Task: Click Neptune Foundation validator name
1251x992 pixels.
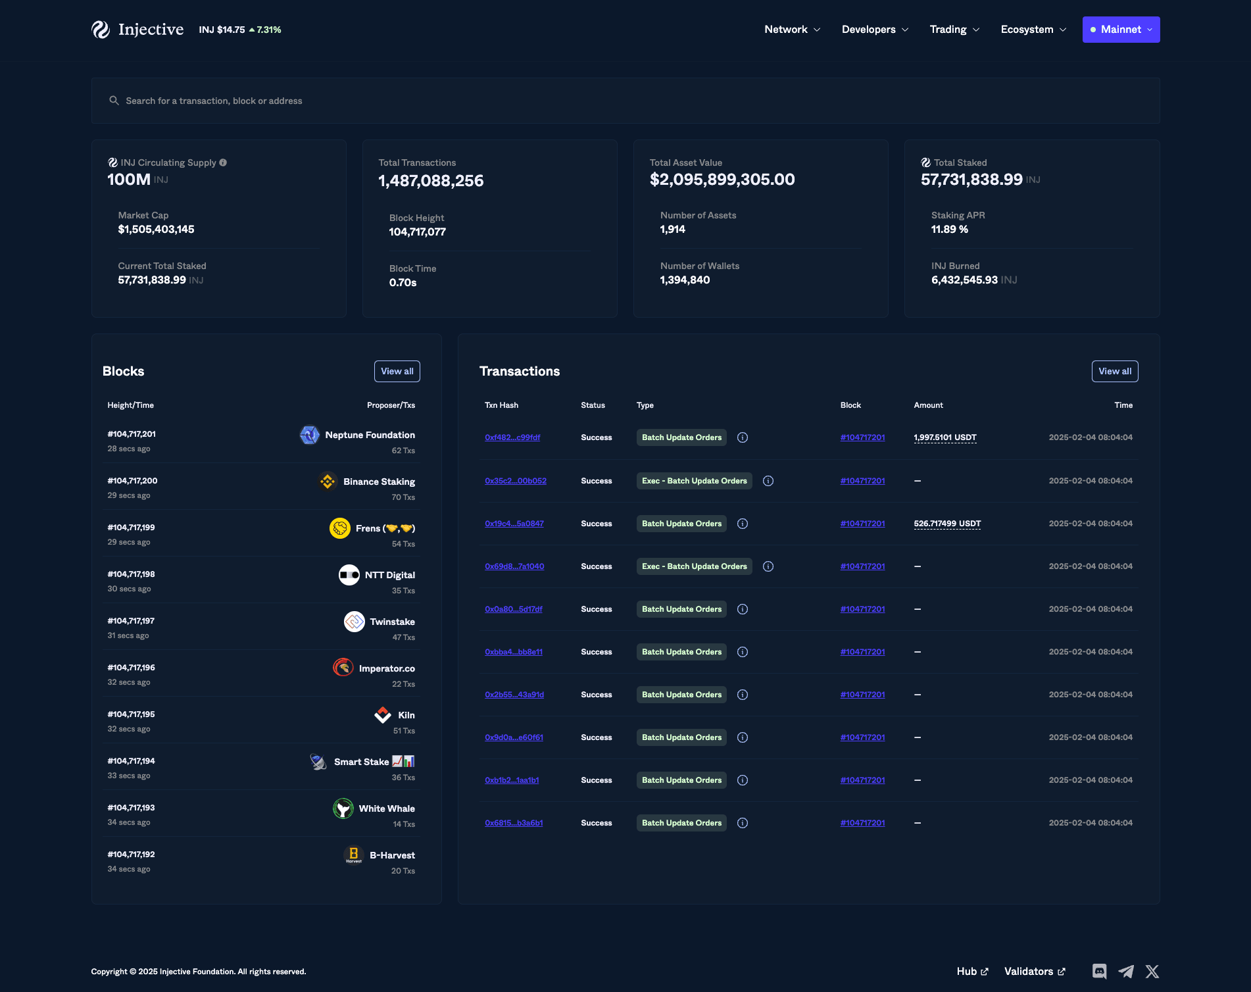Action: tap(370, 435)
